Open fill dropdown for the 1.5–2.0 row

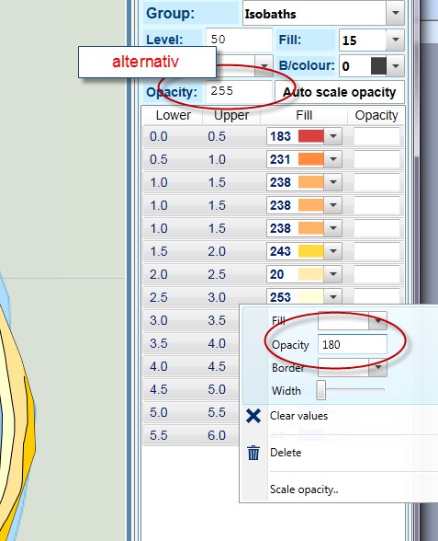point(333,251)
